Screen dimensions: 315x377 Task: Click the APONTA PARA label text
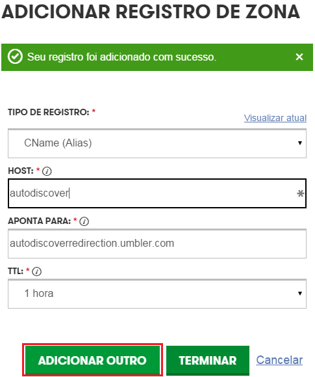click(x=40, y=221)
